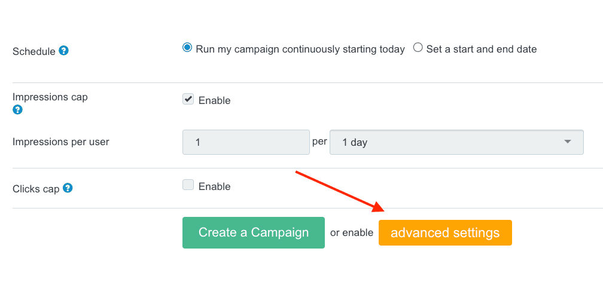Click the 'Run my campaign continuously starting today' label text
The width and height of the screenshot is (603, 282).
point(300,49)
